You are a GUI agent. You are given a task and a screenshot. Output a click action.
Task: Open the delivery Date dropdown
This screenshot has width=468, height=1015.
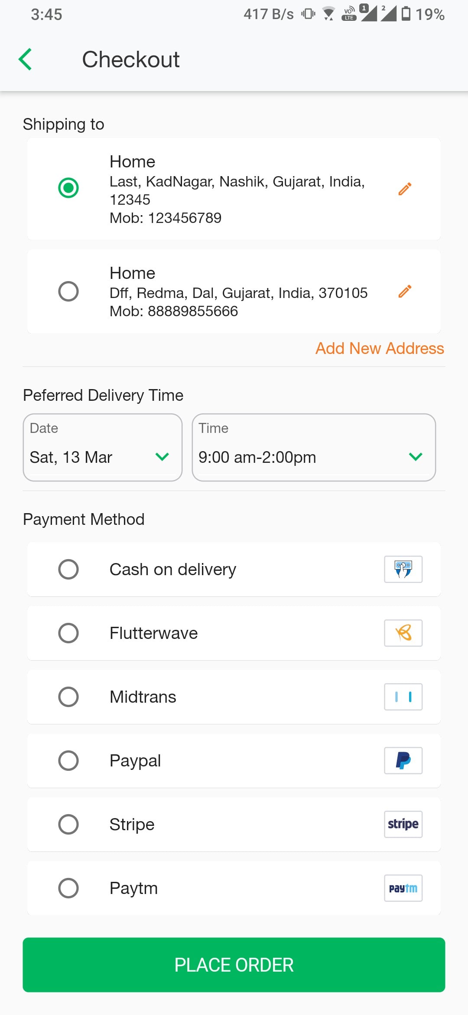pos(102,448)
